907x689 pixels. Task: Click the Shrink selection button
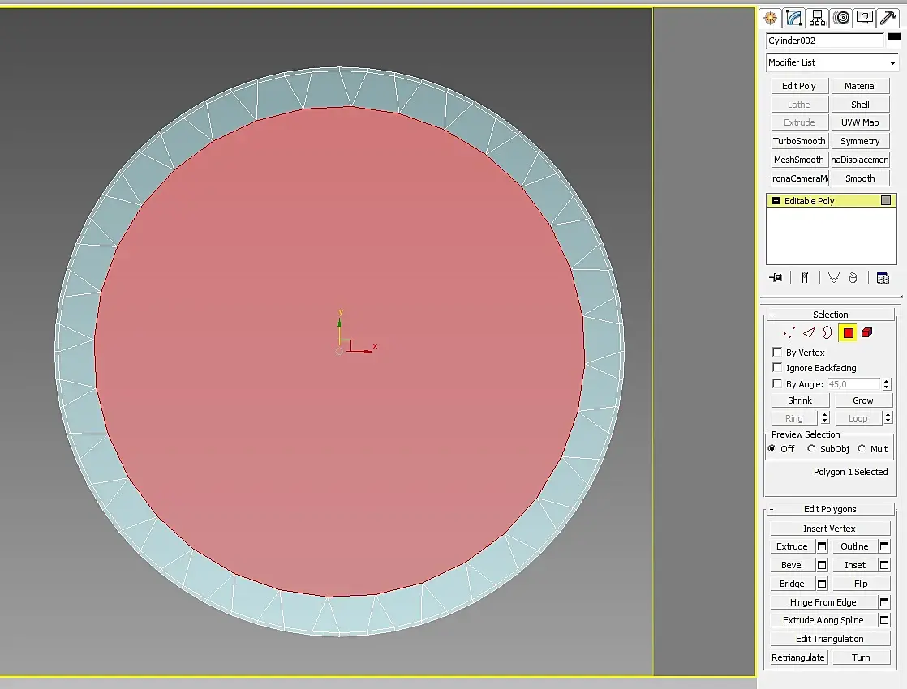coord(800,400)
